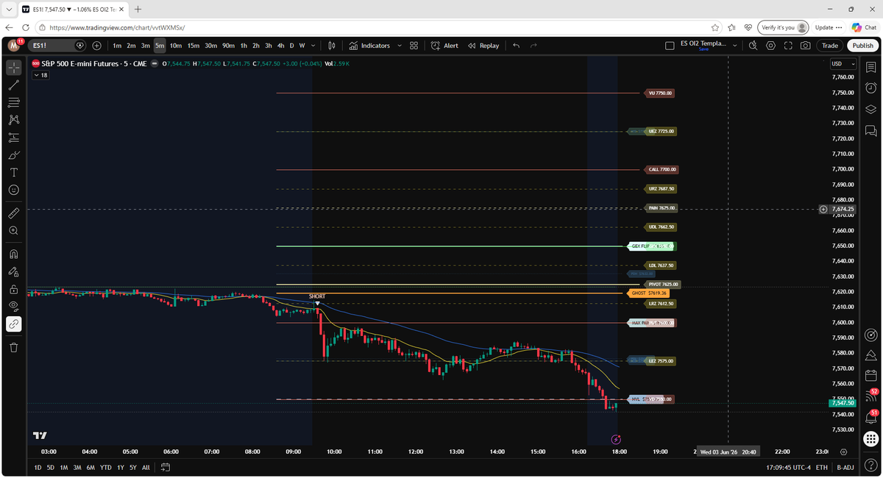This screenshot has width=883, height=478.
Task: Open the chats panel in right sidebar
Action: (x=871, y=131)
